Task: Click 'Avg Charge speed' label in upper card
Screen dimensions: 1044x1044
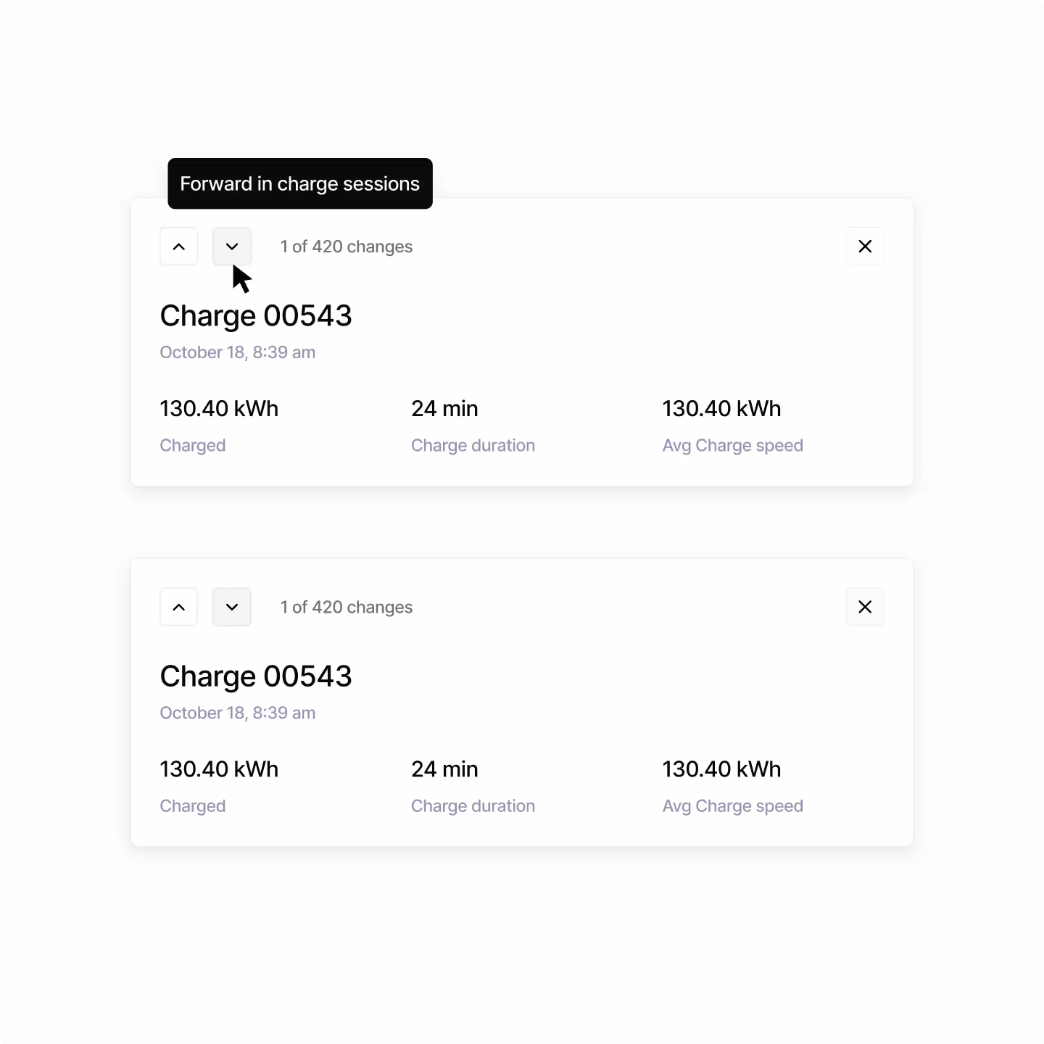Action: (x=733, y=445)
